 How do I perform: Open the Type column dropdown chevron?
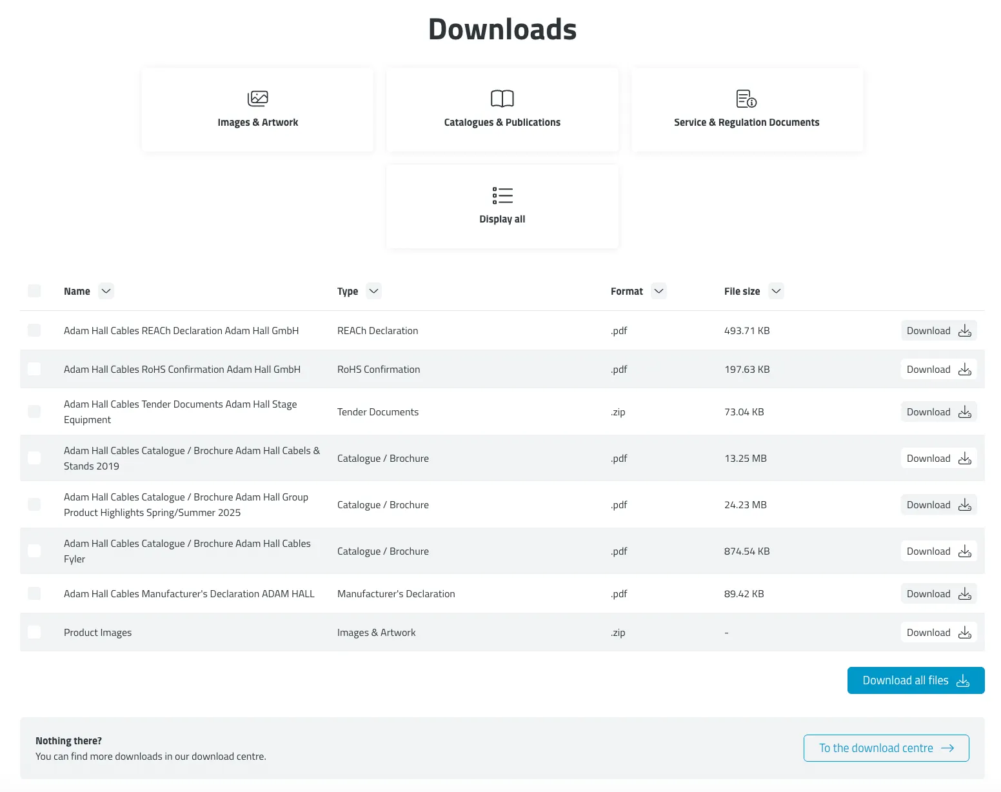pyautogui.click(x=373, y=291)
